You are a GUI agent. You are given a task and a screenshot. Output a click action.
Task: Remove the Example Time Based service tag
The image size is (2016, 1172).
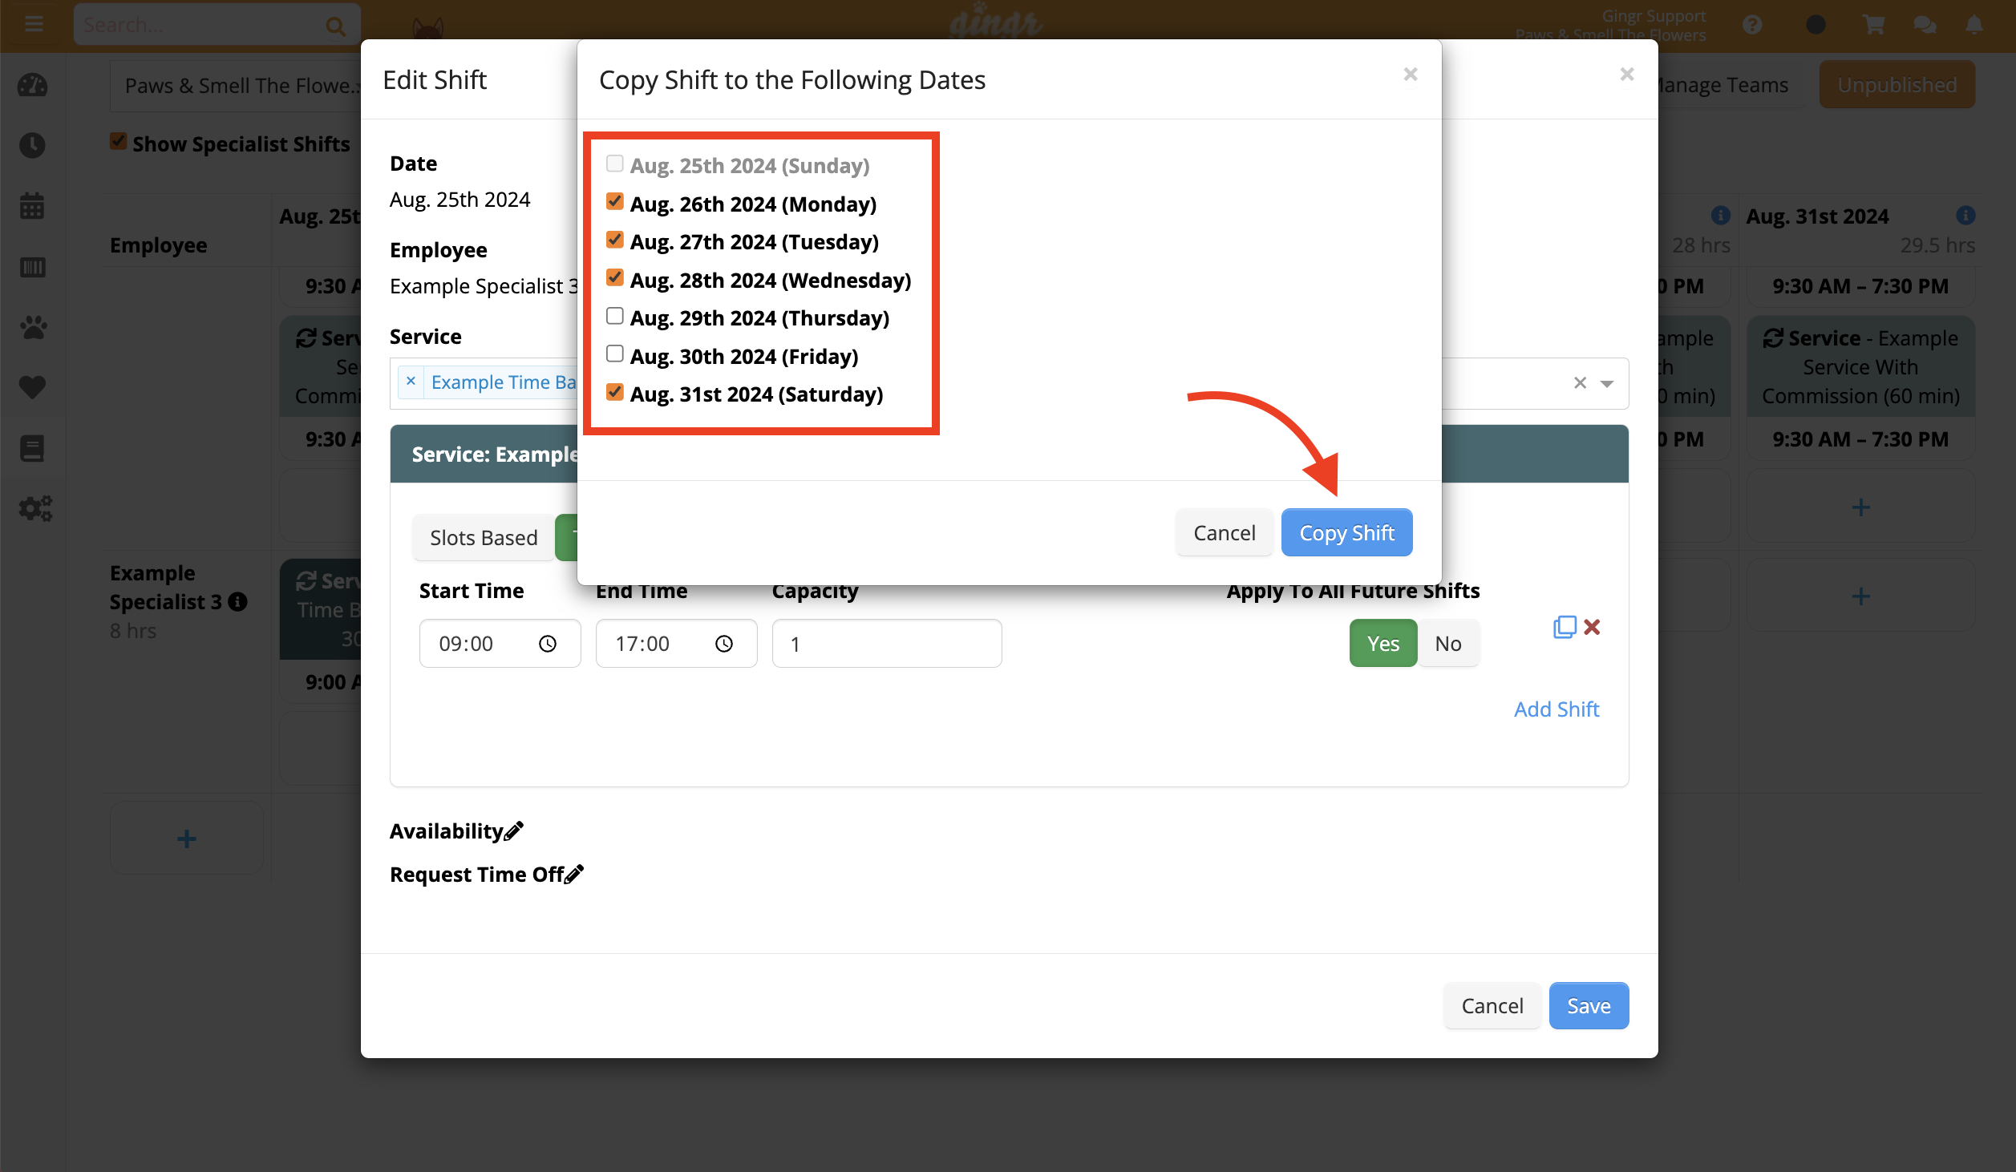(x=411, y=382)
